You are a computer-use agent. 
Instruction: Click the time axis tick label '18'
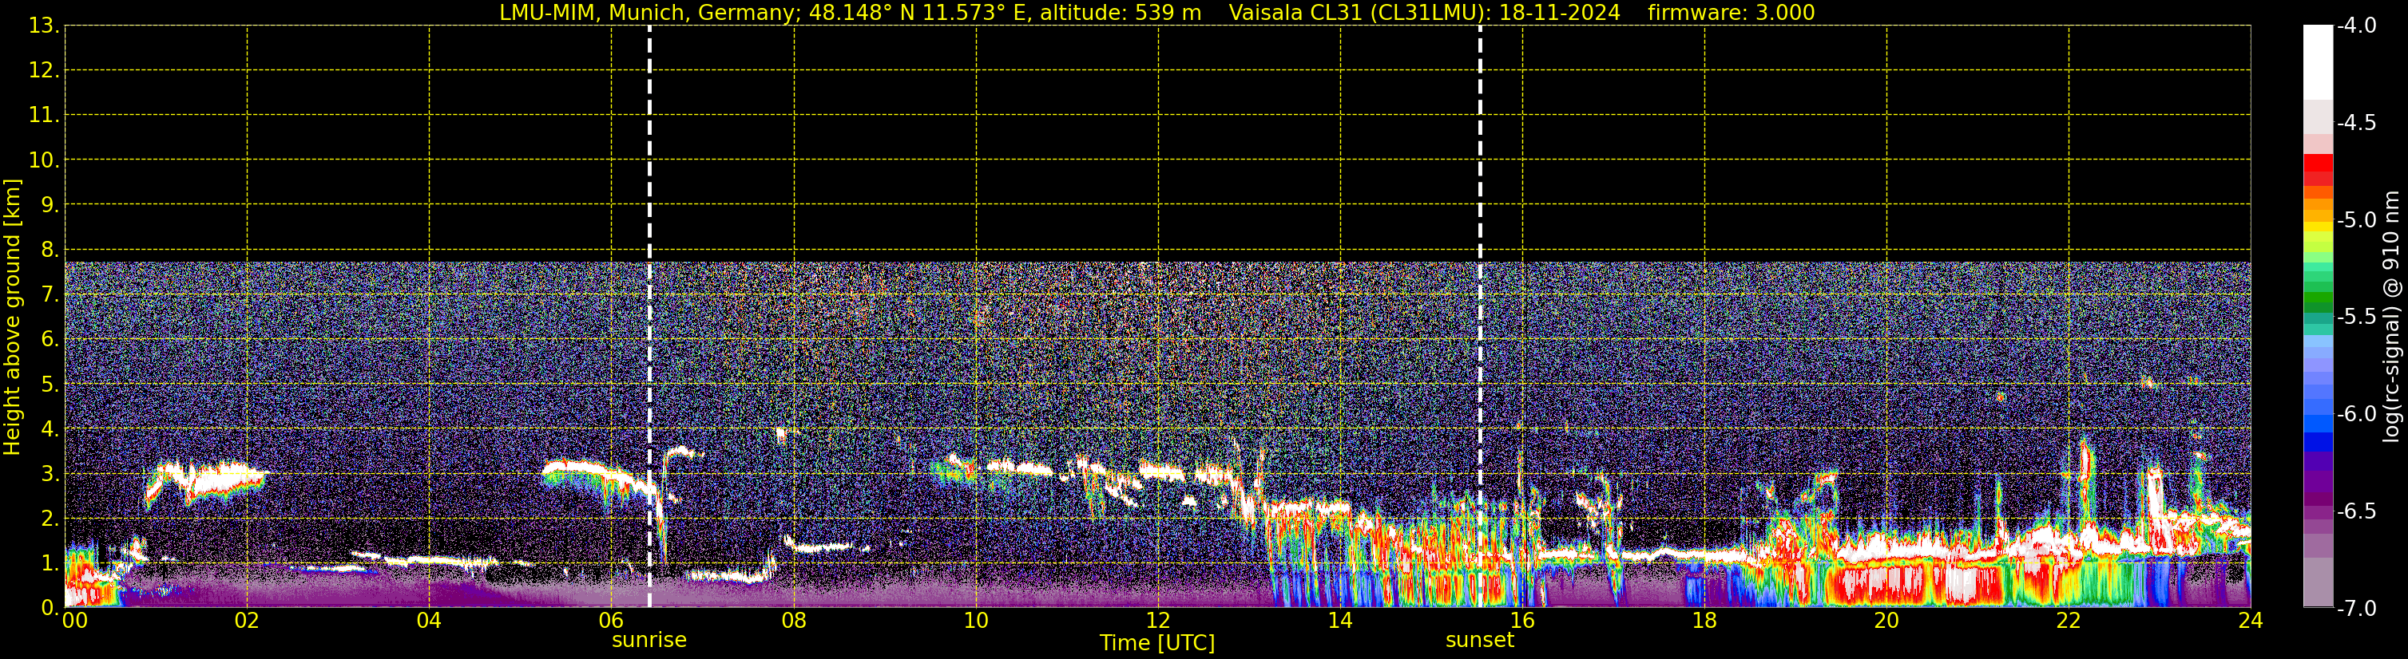click(1704, 621)
